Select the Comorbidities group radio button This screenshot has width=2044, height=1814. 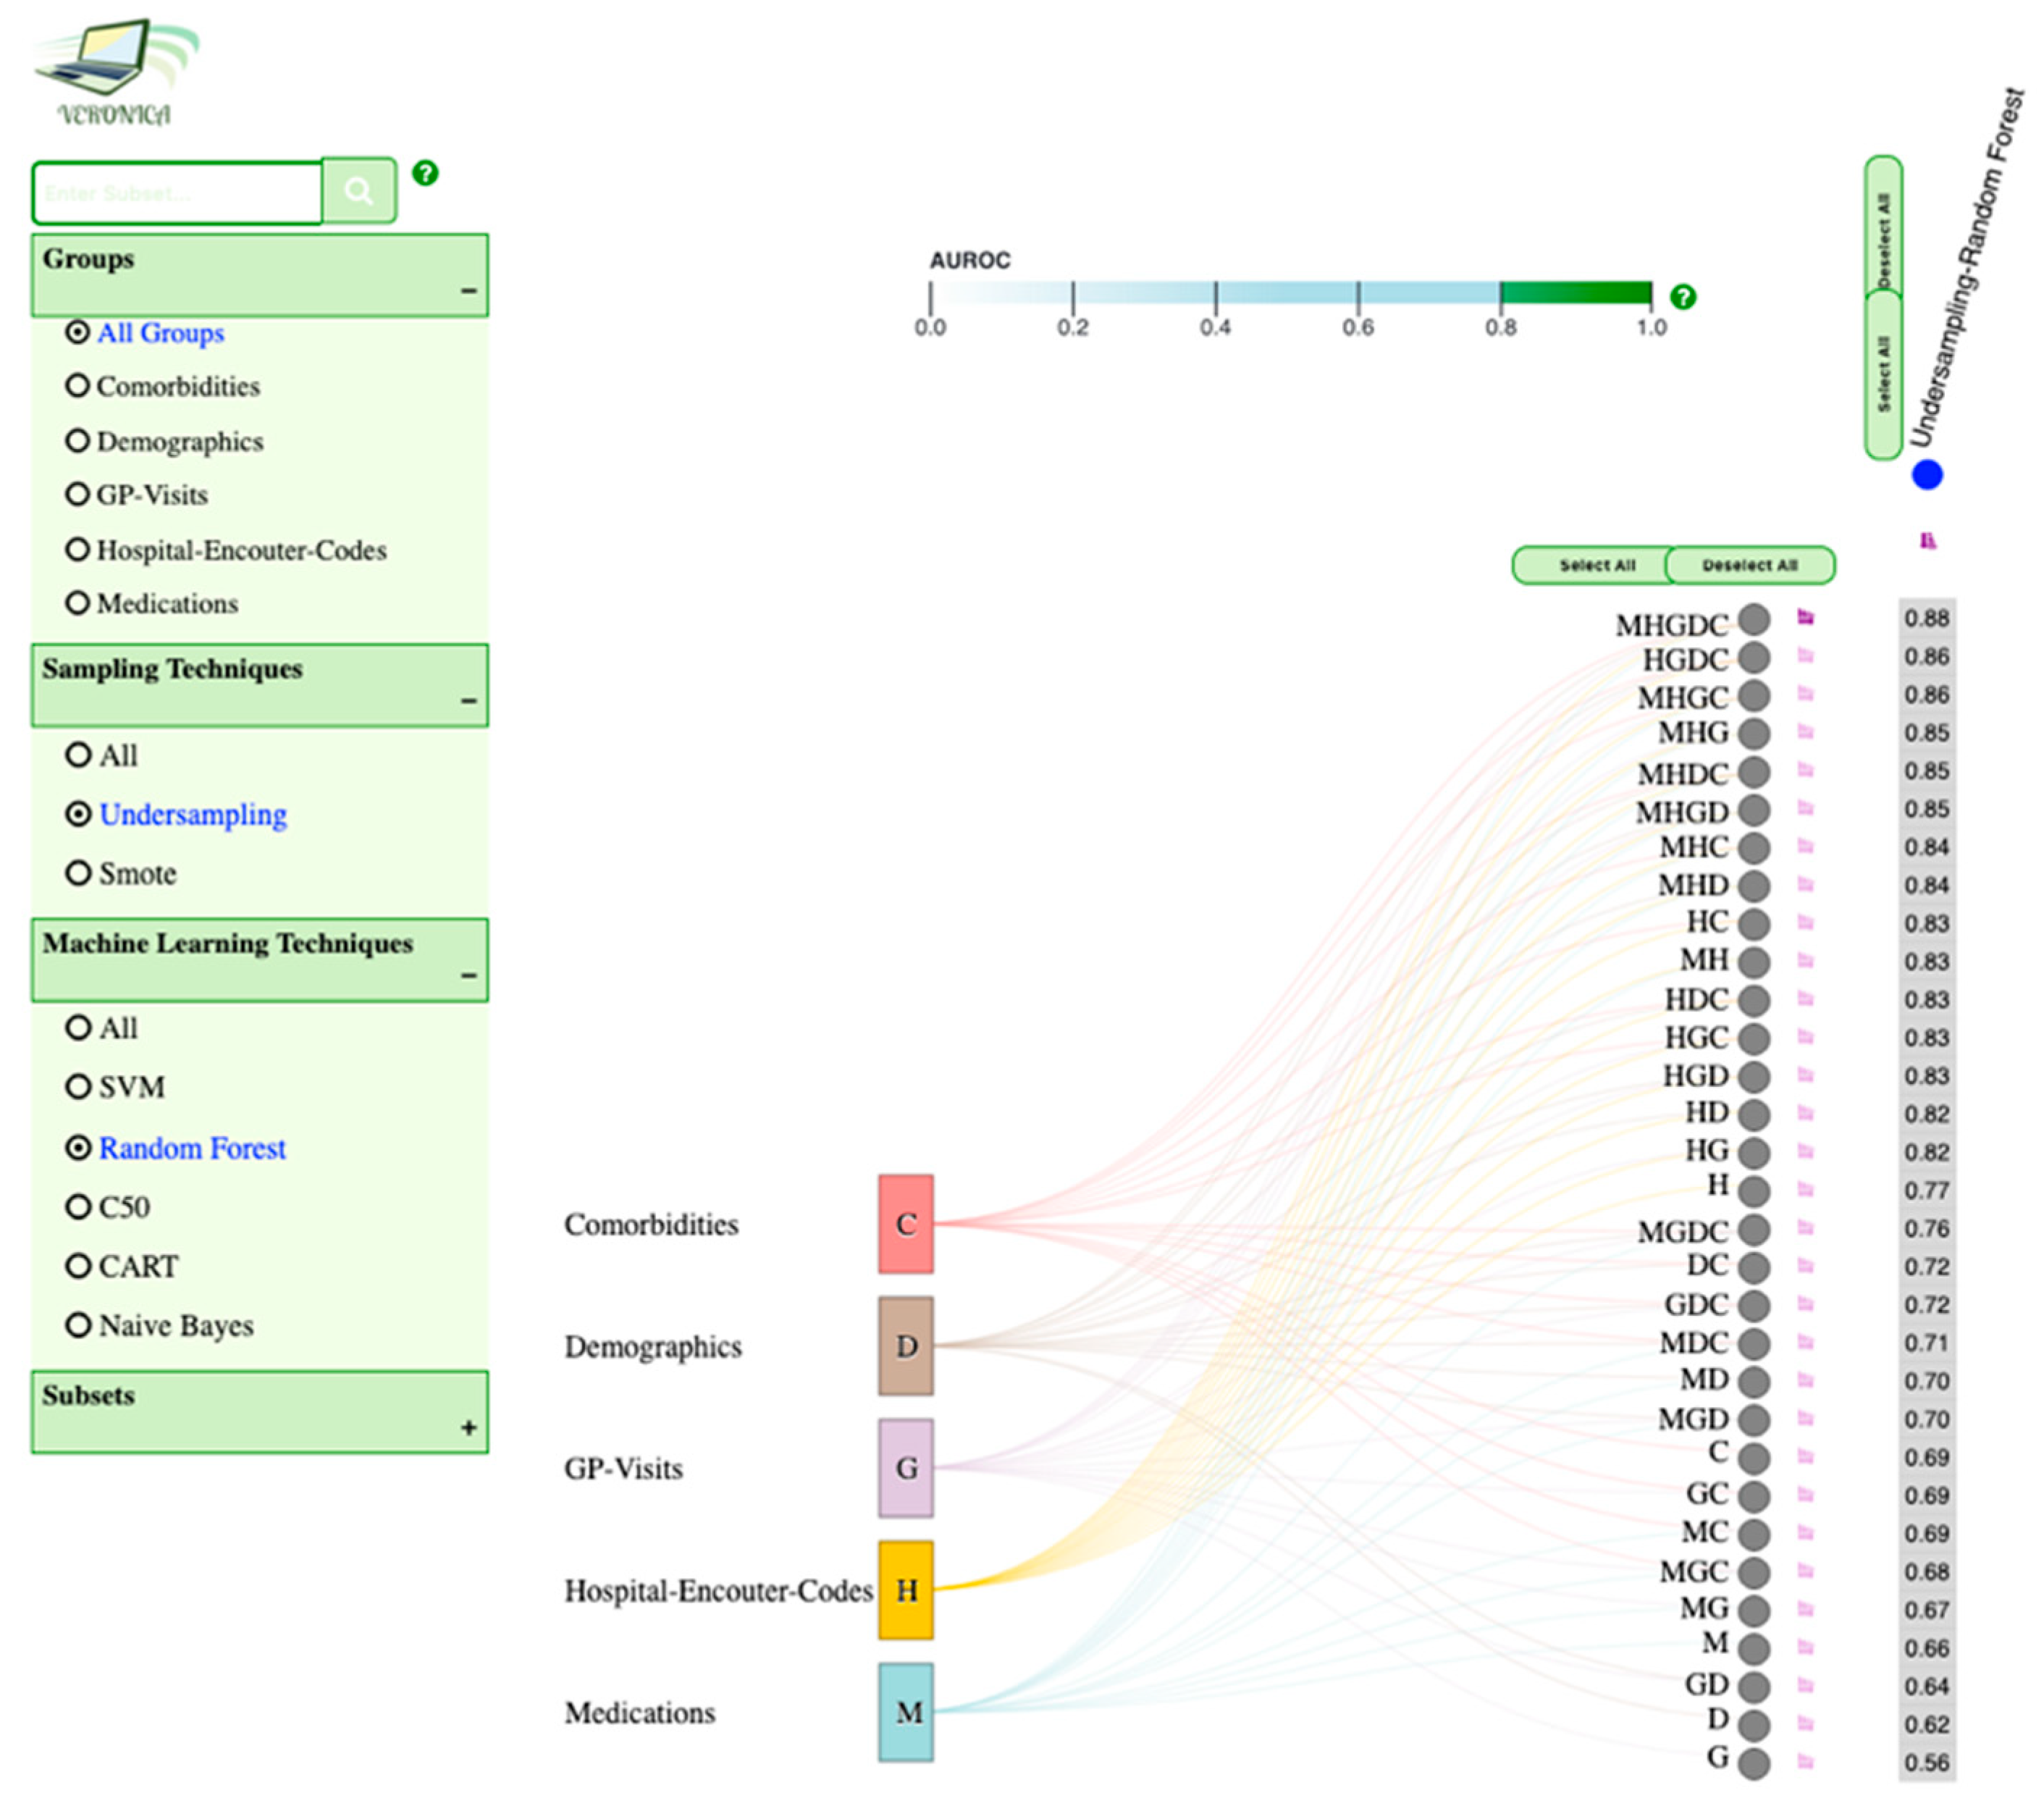coord(77,386)
